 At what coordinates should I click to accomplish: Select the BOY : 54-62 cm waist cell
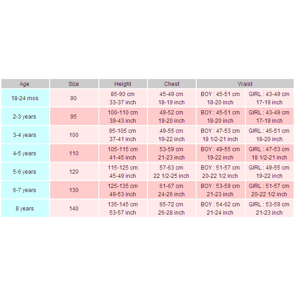[x=221, y=209]
